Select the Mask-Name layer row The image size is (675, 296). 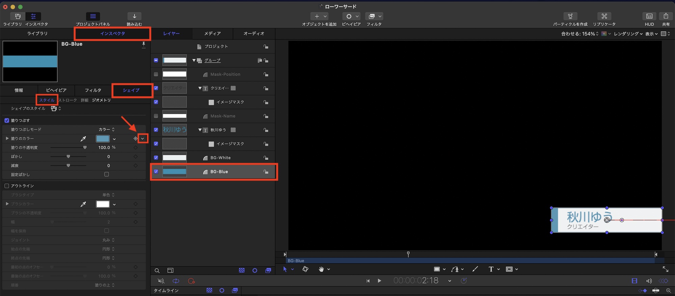coord(223,116)
